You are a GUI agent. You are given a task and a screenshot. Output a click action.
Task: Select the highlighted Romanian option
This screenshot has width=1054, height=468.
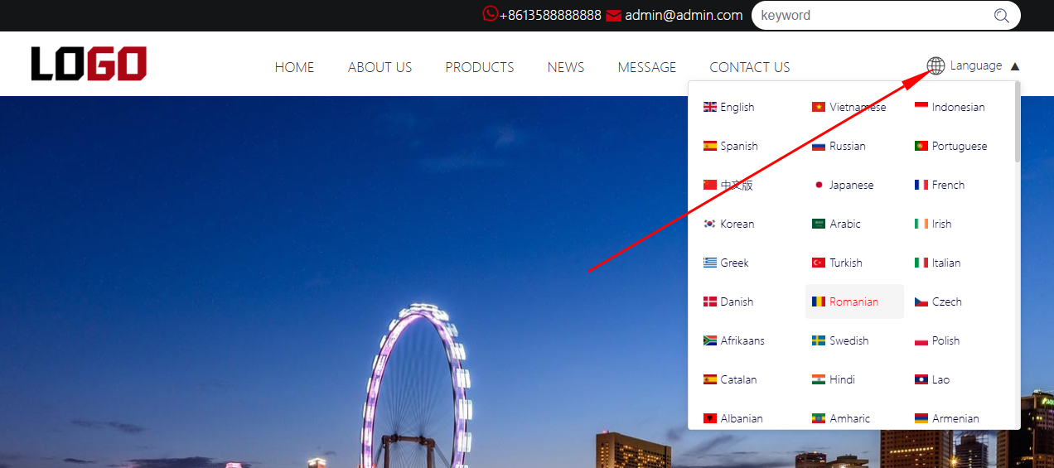pyautogui.click(x=854, y=302)
